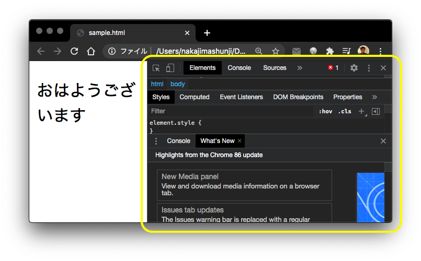421x261 pixels.
Task: Click Highlights from the Chrome 86 update
Action: click(209, 155)
